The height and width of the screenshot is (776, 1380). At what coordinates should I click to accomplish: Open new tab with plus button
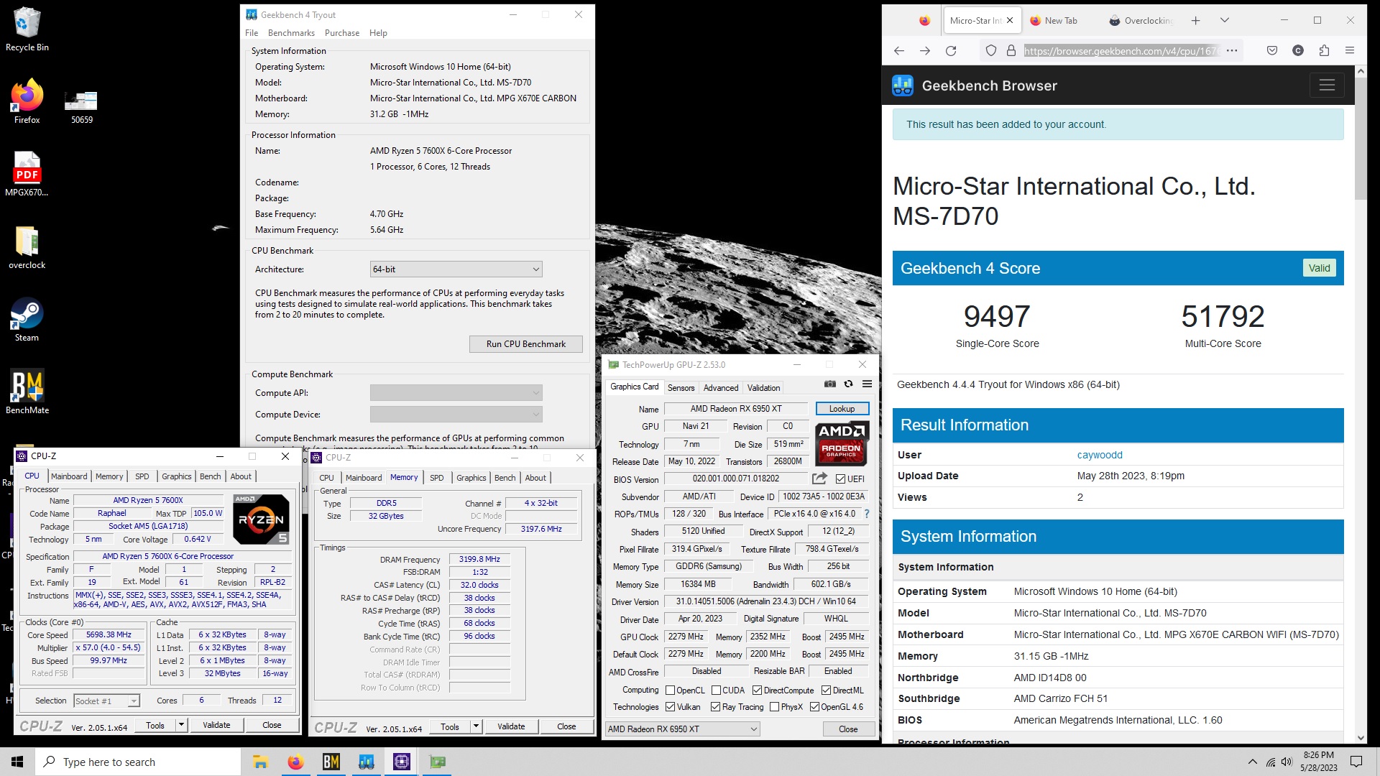(x=1195, y=20)
